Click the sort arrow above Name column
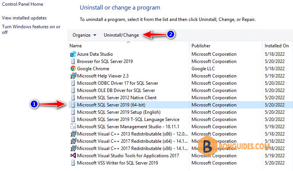Image resolution: width=293 pixels, height=171 pixels. pyautogui.click(x=128, y=42)
